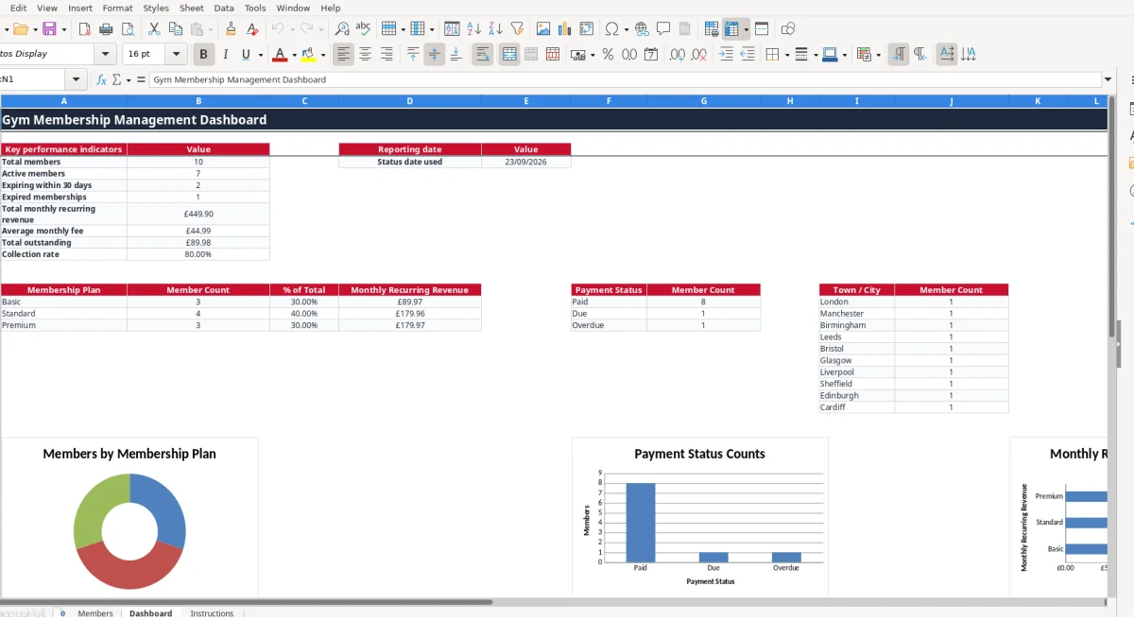Viewport: 1134px width, 638px height.
Task: Open the font name dropdown
Action: click(x=106, y=55)
